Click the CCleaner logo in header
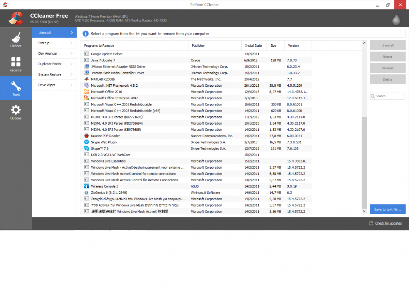Viewport: 409px width, 288px height. (x=16, y=19)
